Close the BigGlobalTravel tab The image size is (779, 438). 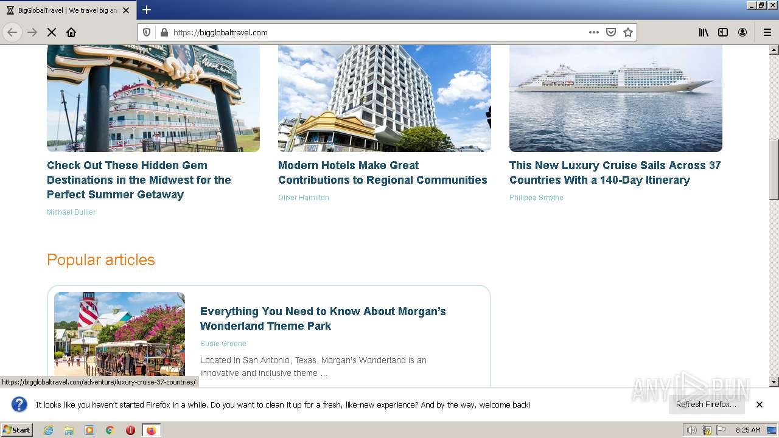point(126,10)
